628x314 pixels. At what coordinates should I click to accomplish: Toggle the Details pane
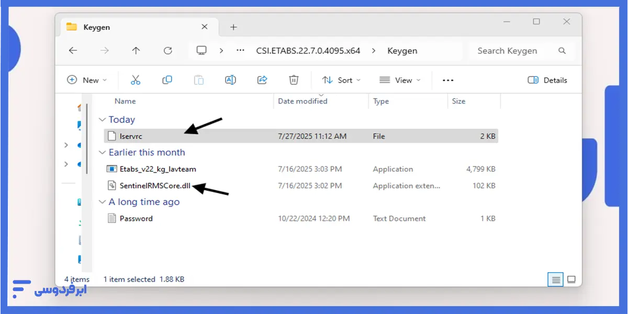pos(547,80)
